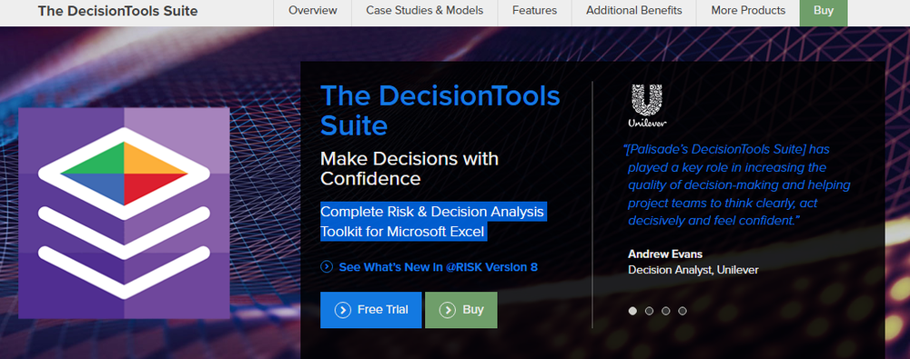The width and height of the screenshot is (910, 359).
Task: Go to the Features tab
Action: [534, 10]
